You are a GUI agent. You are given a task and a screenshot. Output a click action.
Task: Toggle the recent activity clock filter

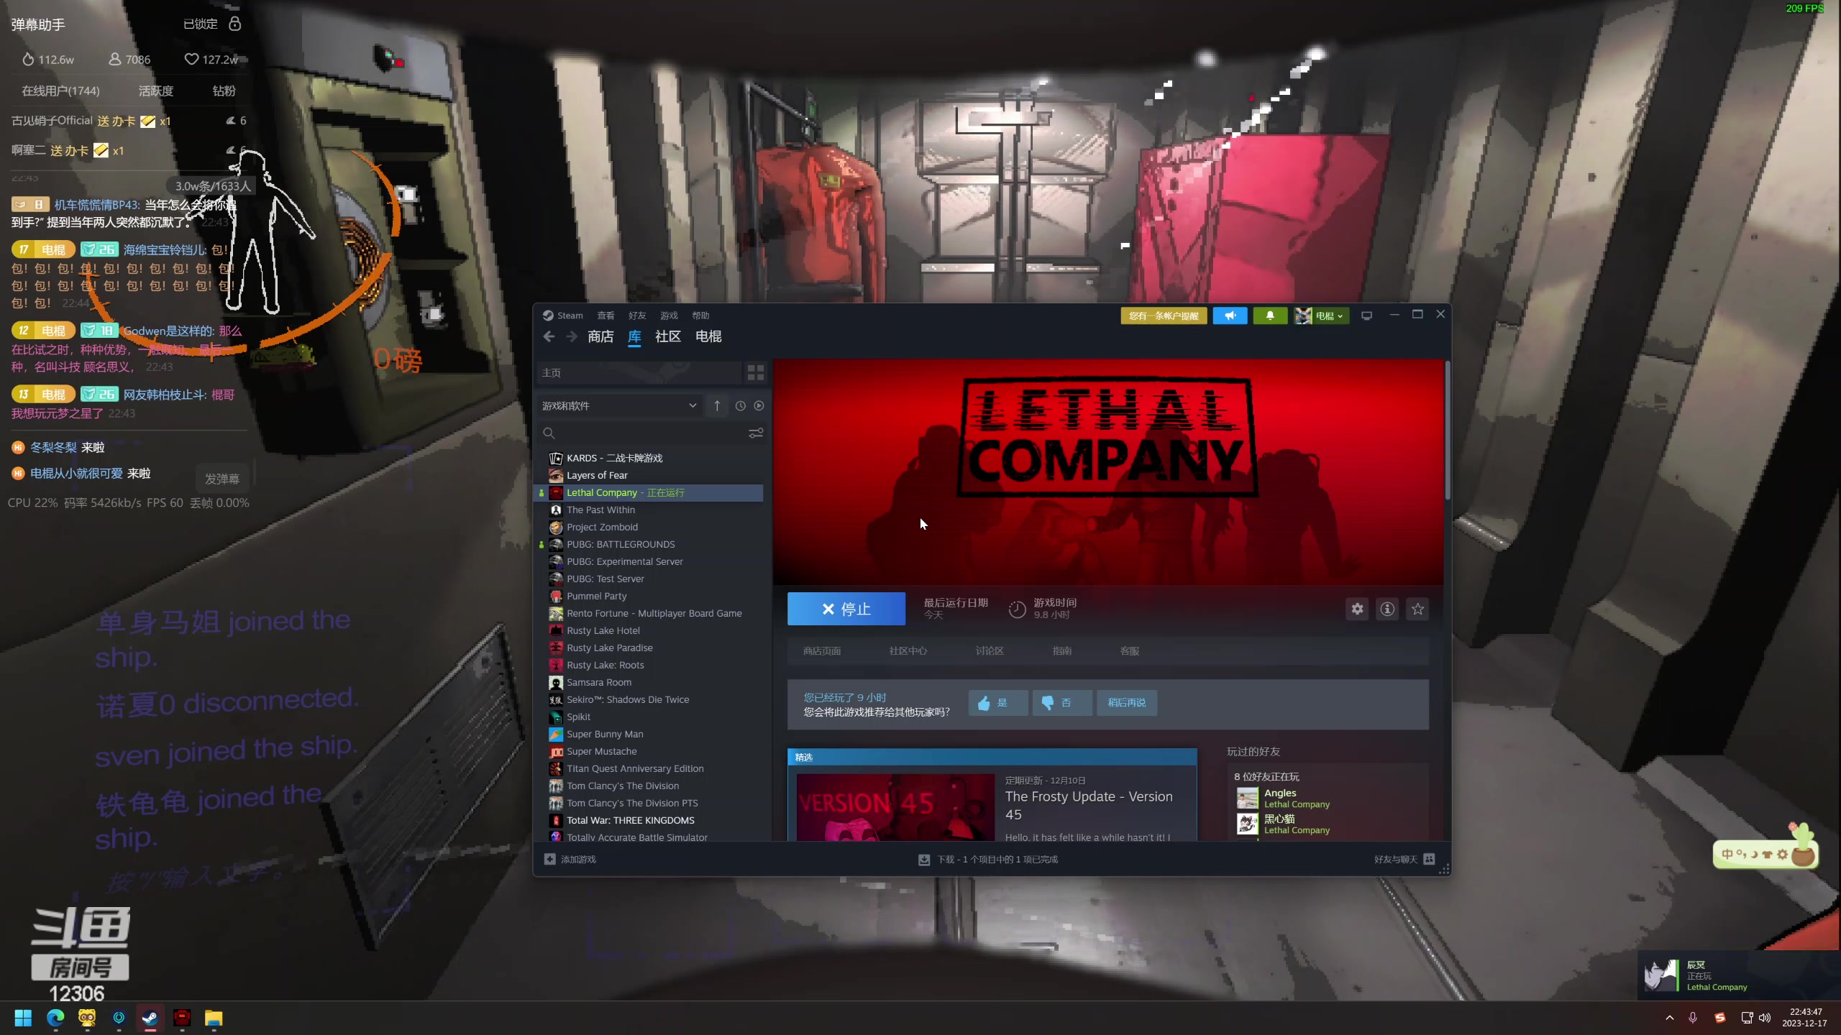click(740, 406)
